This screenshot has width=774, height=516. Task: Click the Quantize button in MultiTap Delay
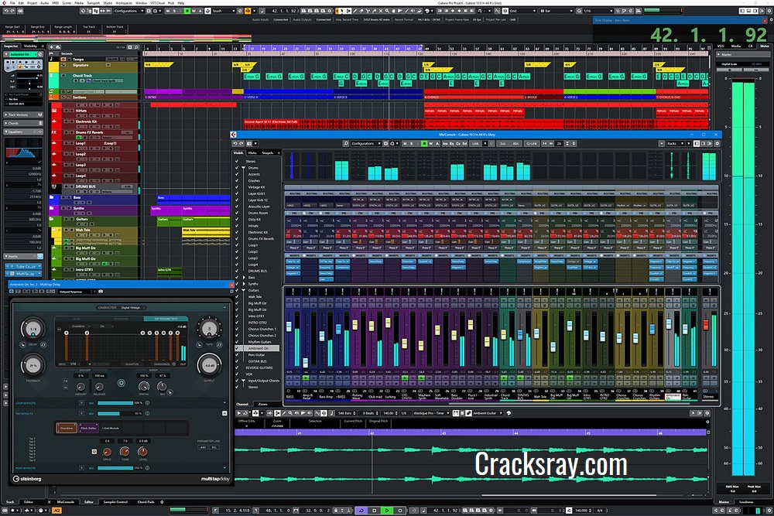[x=132, y=364]
